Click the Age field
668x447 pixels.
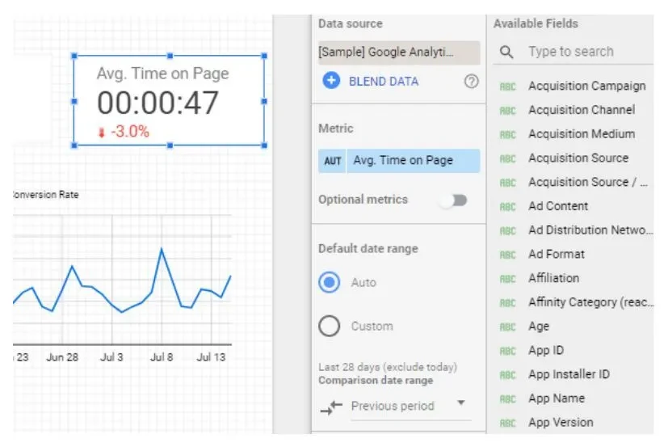tap(539, 327)
